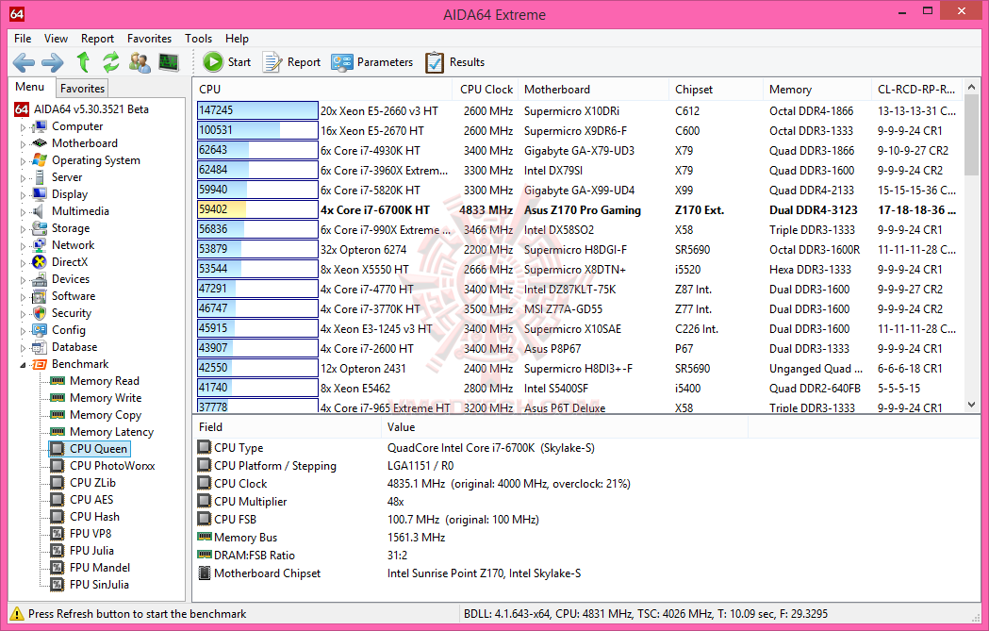Sort by the Motherboard column header
The height and width of the screenshot is (631, 989).
coord(593,89)
